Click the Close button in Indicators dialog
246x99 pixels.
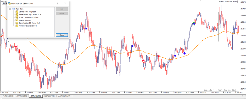click(x=62, y=35)
